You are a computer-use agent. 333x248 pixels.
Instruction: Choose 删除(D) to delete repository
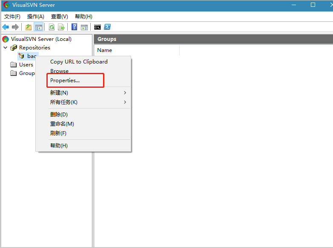click(x=83, y=115)
